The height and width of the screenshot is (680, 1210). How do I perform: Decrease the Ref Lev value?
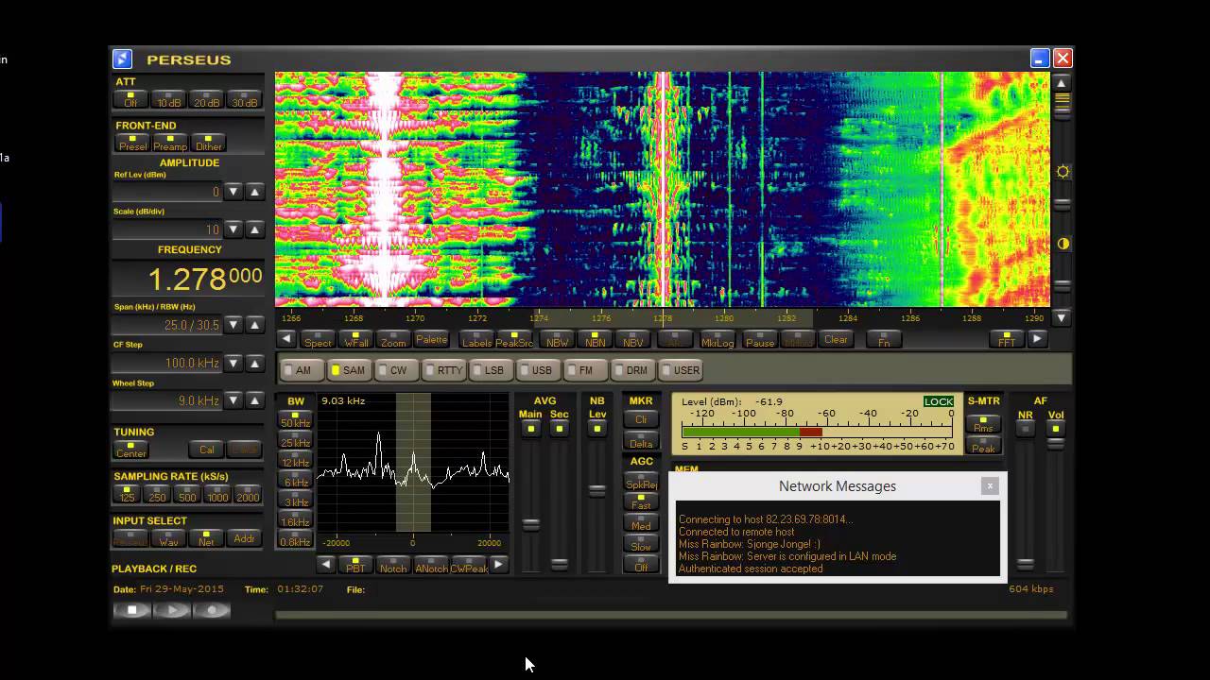[x=233, y=192]
